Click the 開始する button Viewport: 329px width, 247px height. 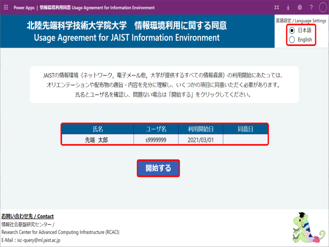click(158, 168)
